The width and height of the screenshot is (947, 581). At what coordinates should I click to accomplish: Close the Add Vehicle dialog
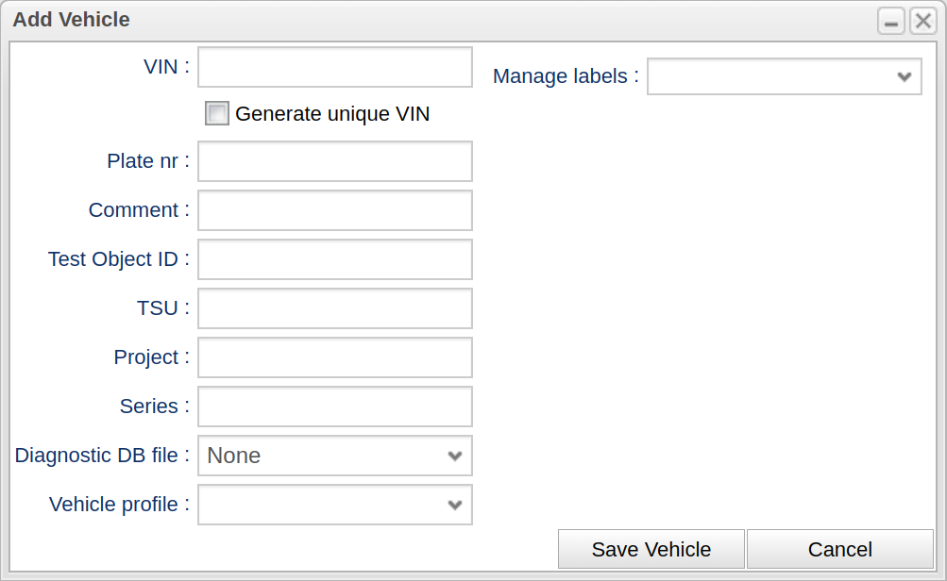(922, 21)
